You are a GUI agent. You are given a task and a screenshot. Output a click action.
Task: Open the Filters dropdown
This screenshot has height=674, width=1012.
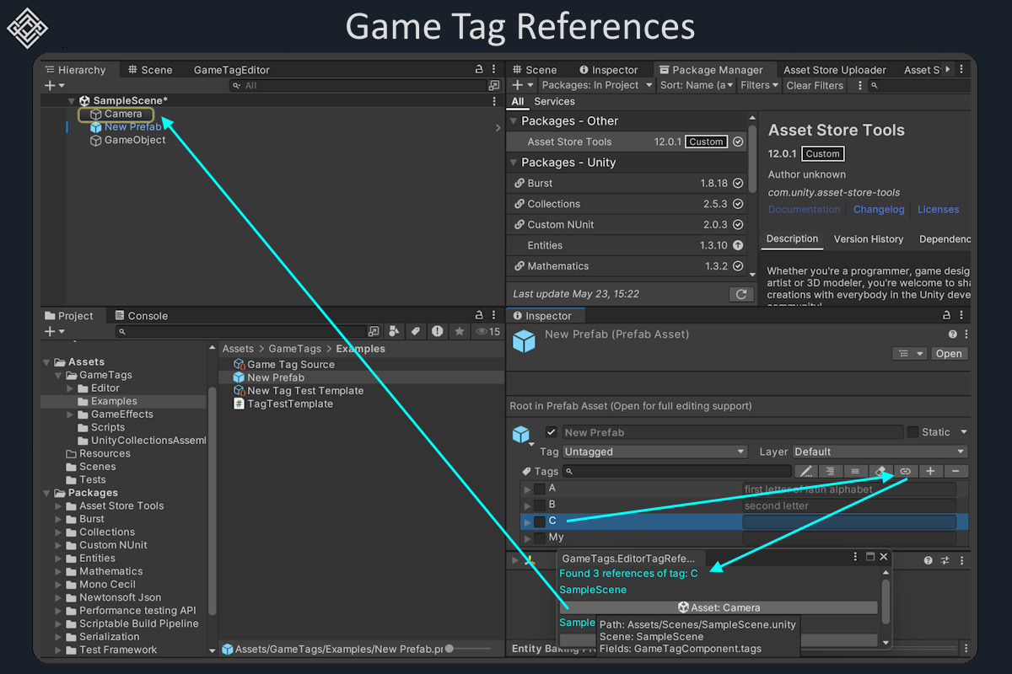pos(760,85)
